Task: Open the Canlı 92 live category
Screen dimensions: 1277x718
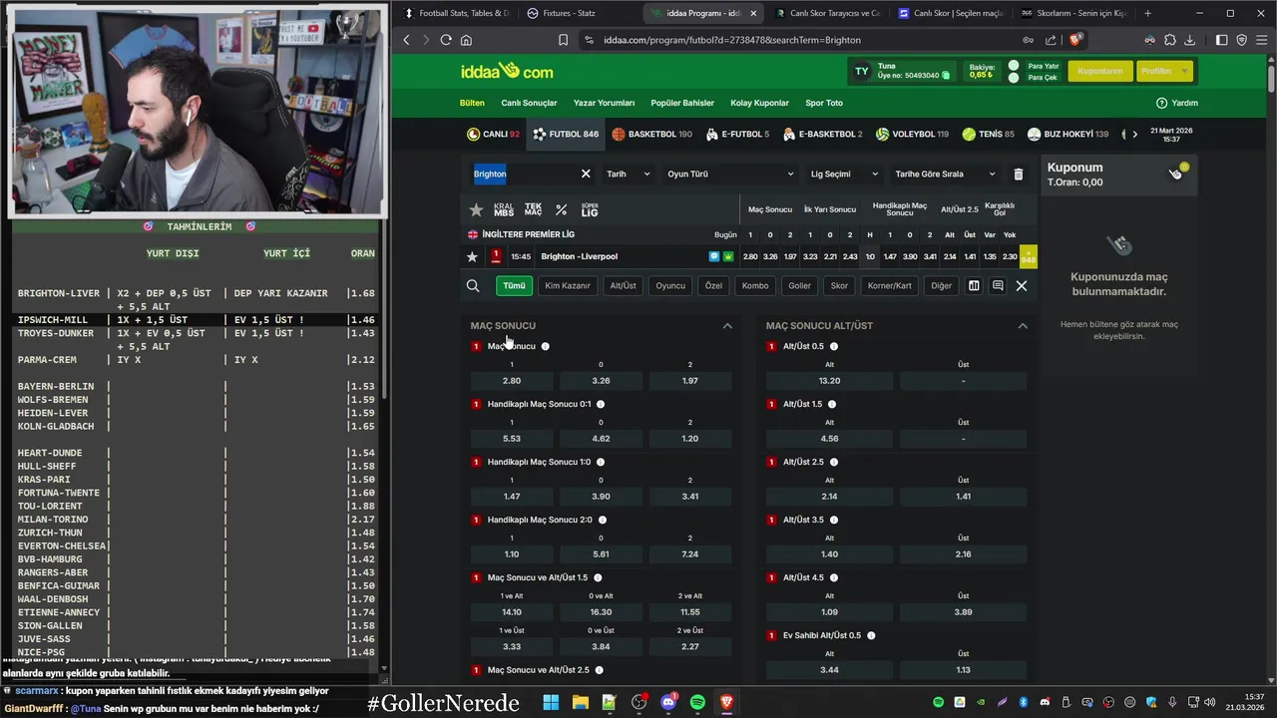Action: (x=493, y=134)
